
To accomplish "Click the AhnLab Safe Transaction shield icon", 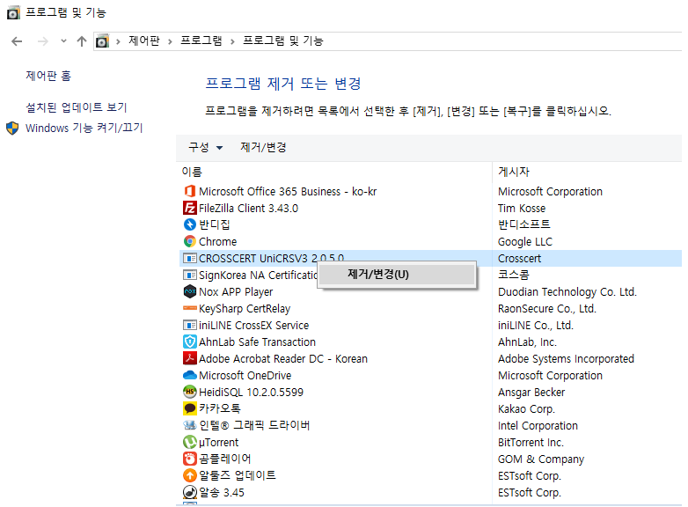I will point(189,342).
